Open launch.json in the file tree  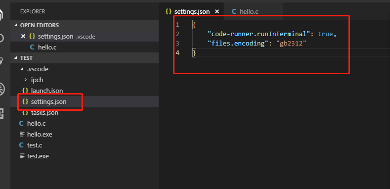pos(85,91)
